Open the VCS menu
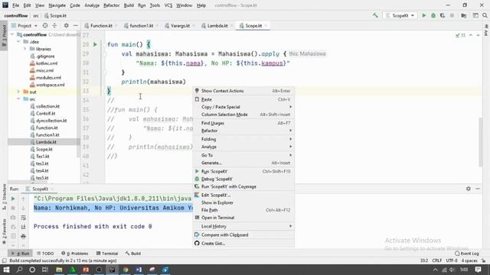This screenshot has width=490, height=275. point(168,5)
